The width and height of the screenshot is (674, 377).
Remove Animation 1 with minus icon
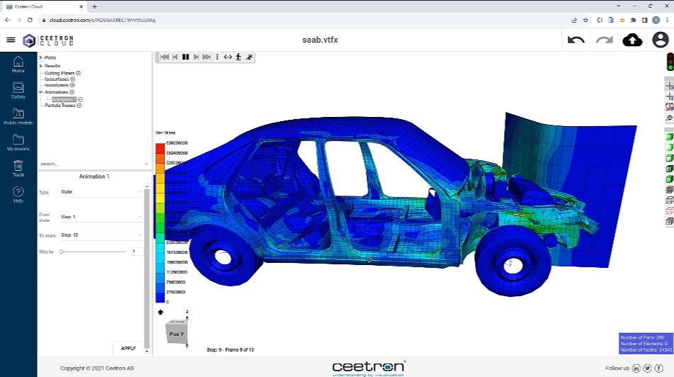click(80, 100)
